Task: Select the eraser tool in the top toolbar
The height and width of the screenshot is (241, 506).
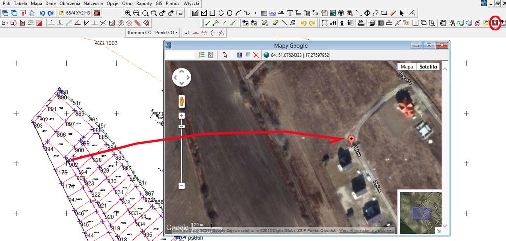Action: tap(393, 13)
